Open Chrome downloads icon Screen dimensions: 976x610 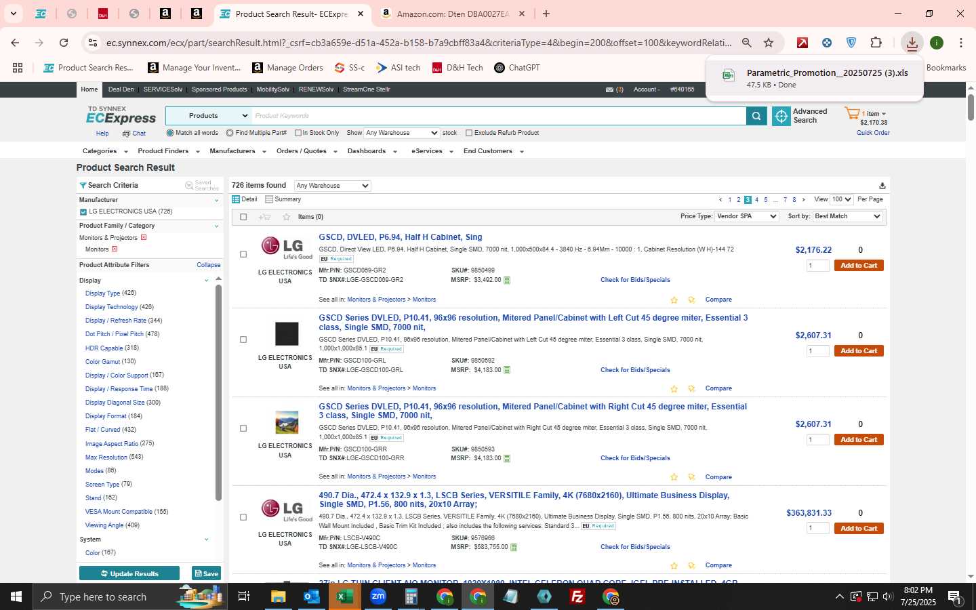(x=912, y=43)
